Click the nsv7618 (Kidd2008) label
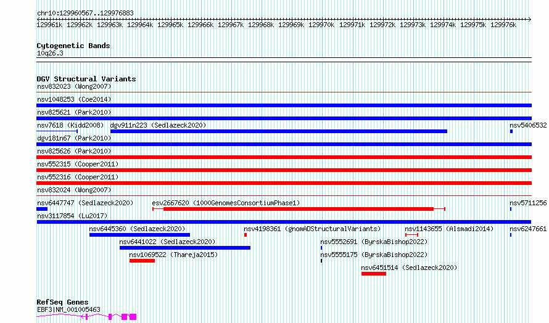The height and width of the screenshot is (323, 549). [x=70, y=125]
